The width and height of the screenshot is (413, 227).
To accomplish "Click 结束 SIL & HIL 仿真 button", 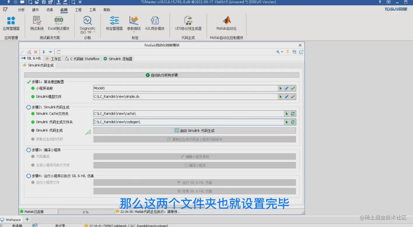I will click(195, 191).
